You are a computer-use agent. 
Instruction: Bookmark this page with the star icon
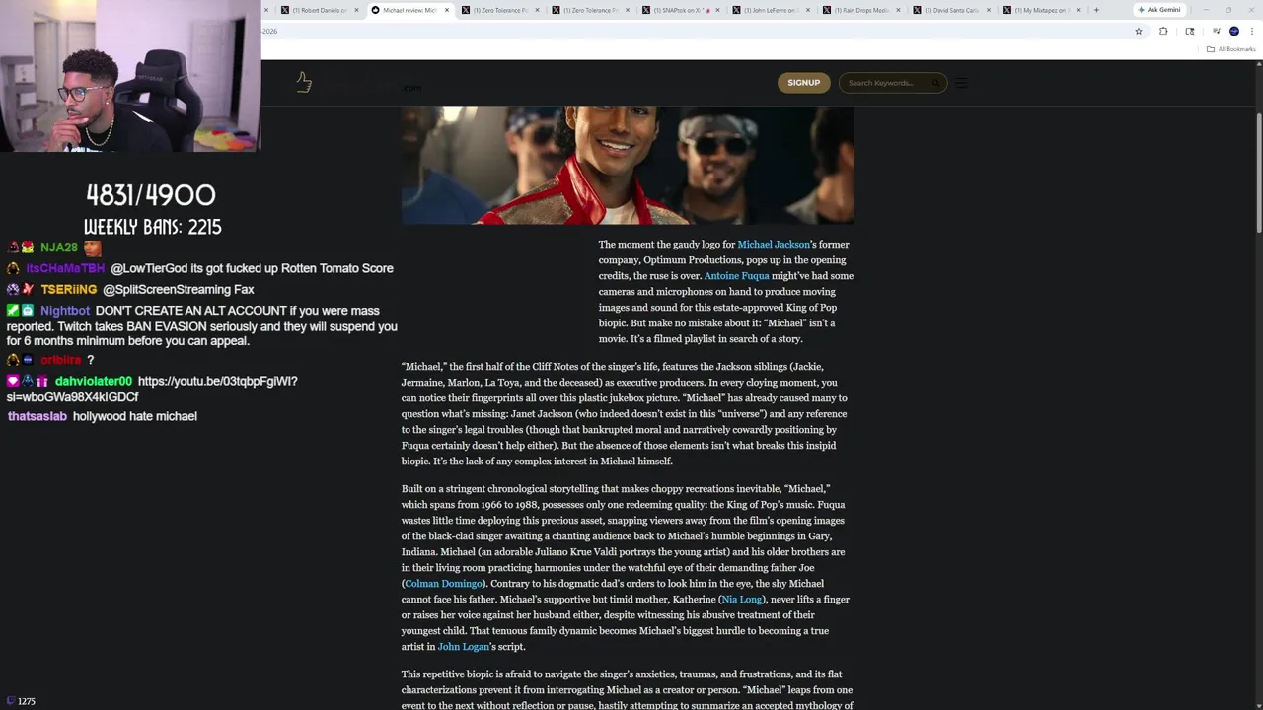pyautogui.click(x=1138, y=31)
